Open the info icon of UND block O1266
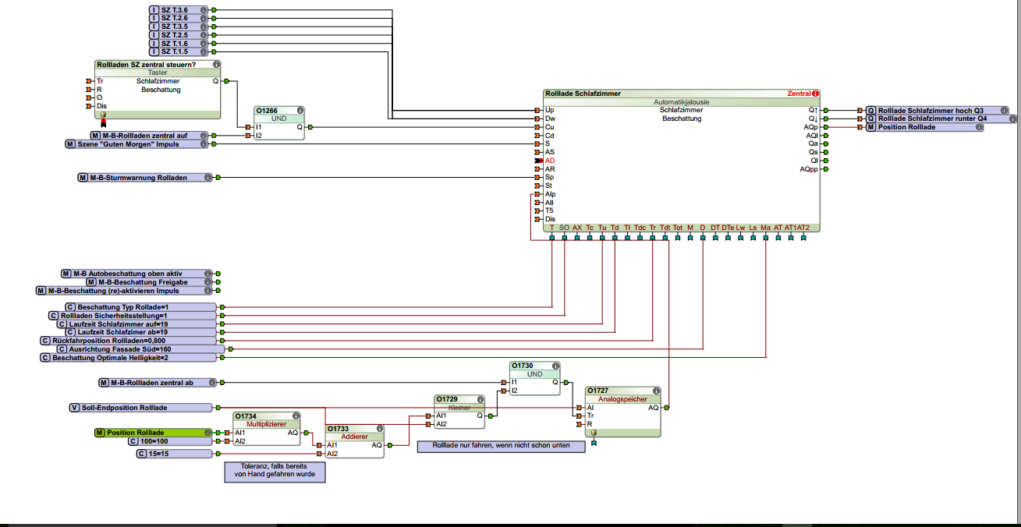Image resolution: width=1021 pixels, height=527 pixels. [300, 110]
